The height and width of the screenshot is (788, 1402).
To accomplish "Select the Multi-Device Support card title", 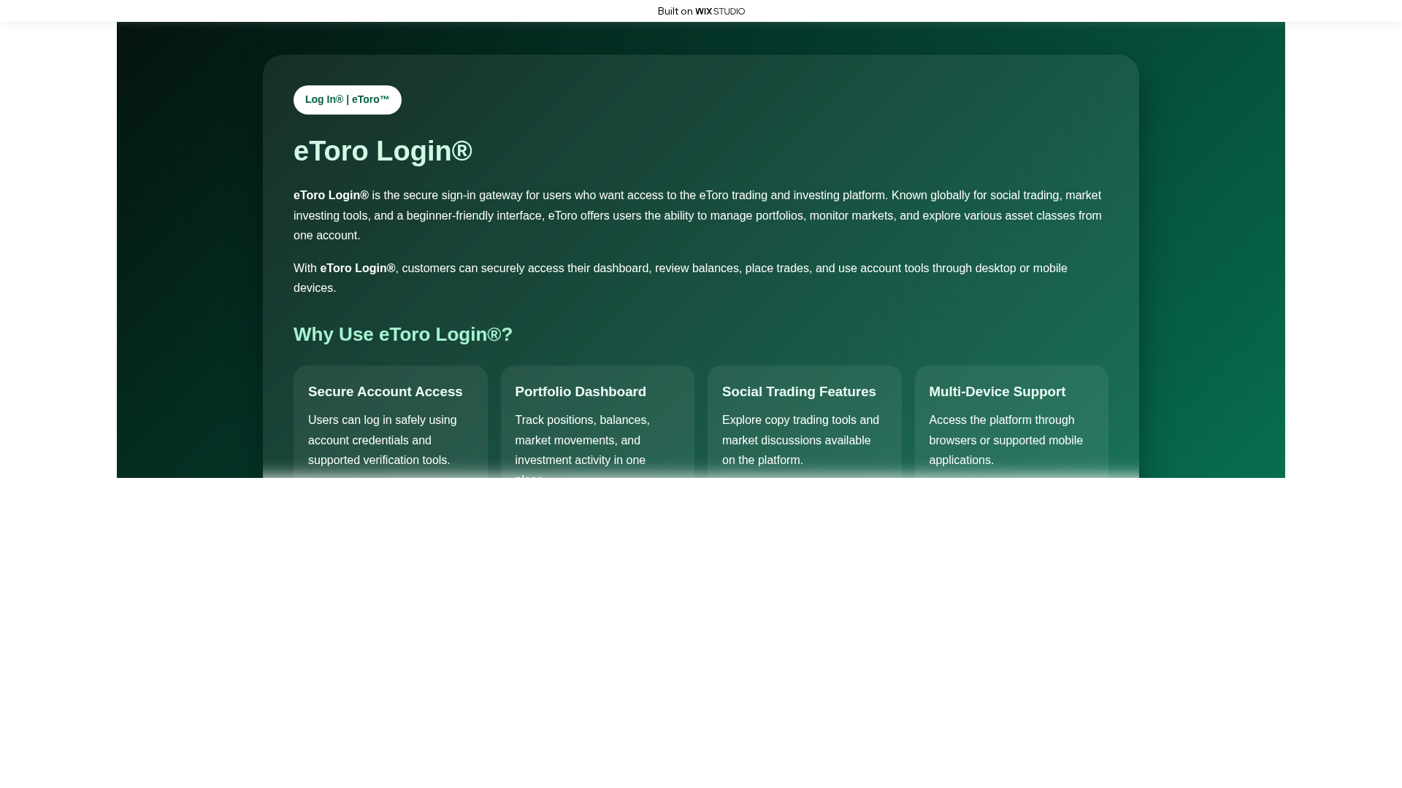I will point(997,392).
